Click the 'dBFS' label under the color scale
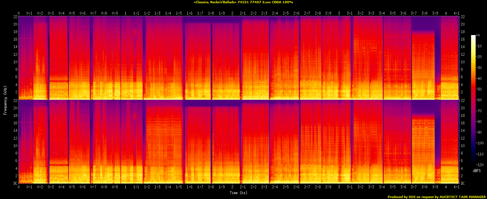 coord(477,170)
